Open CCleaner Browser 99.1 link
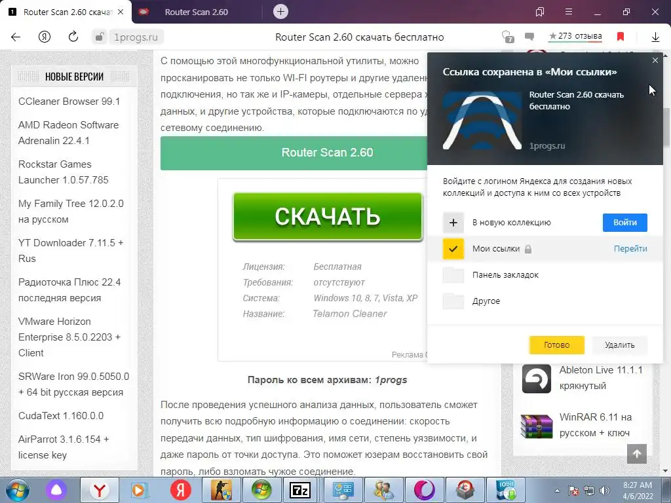671x503 pixels. 69,102
